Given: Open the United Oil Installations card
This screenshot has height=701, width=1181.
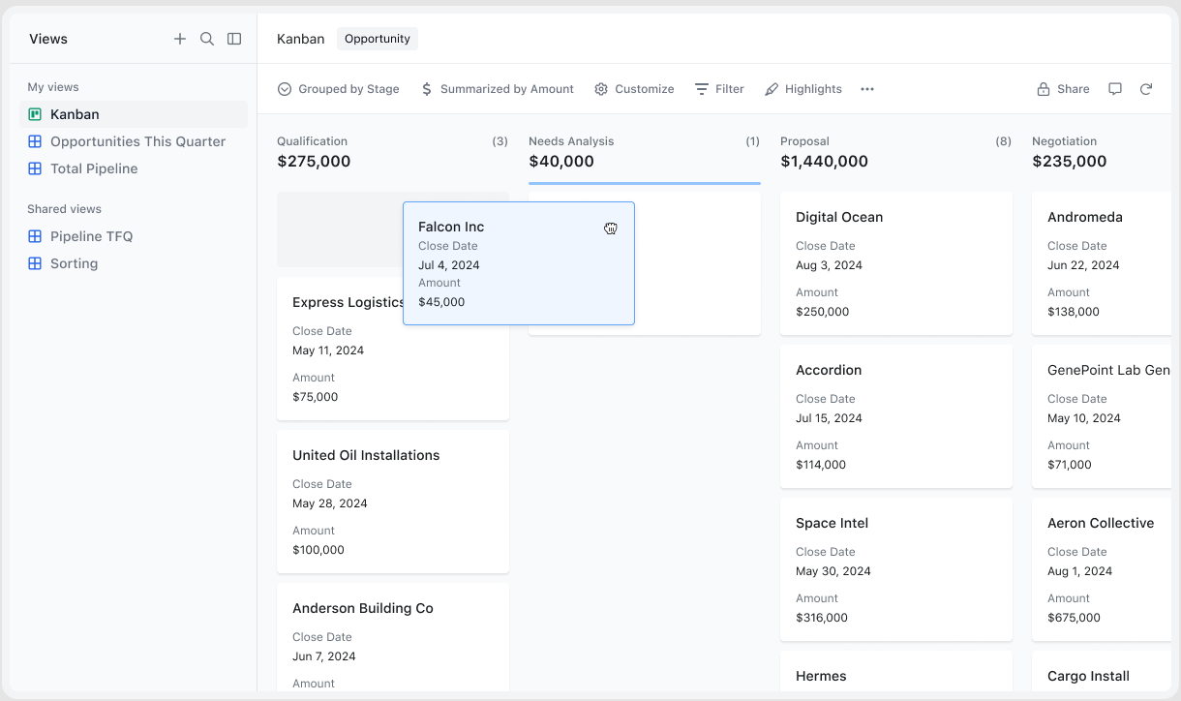Looking at the screenshot, I should pos(393,502).
